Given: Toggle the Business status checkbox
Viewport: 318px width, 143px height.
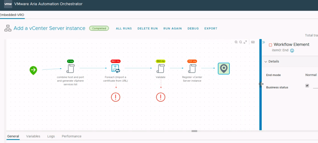Looking at the screenshot, I should click(307, 86).
